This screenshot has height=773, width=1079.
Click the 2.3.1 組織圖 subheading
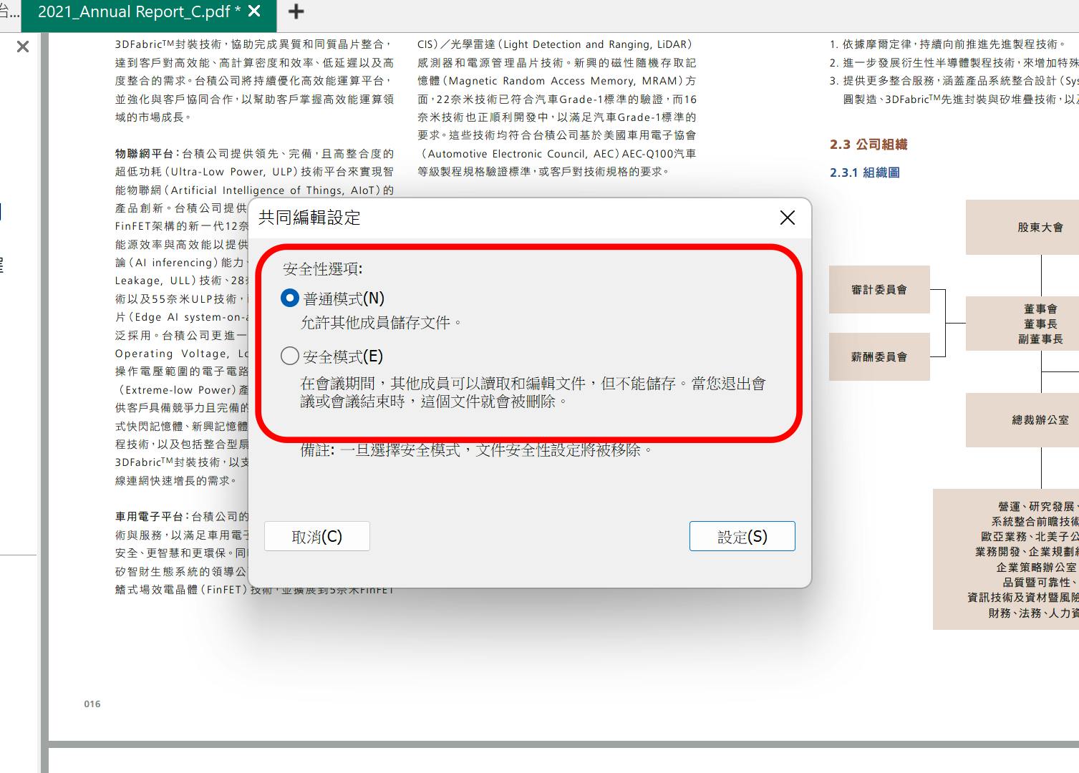865,172
